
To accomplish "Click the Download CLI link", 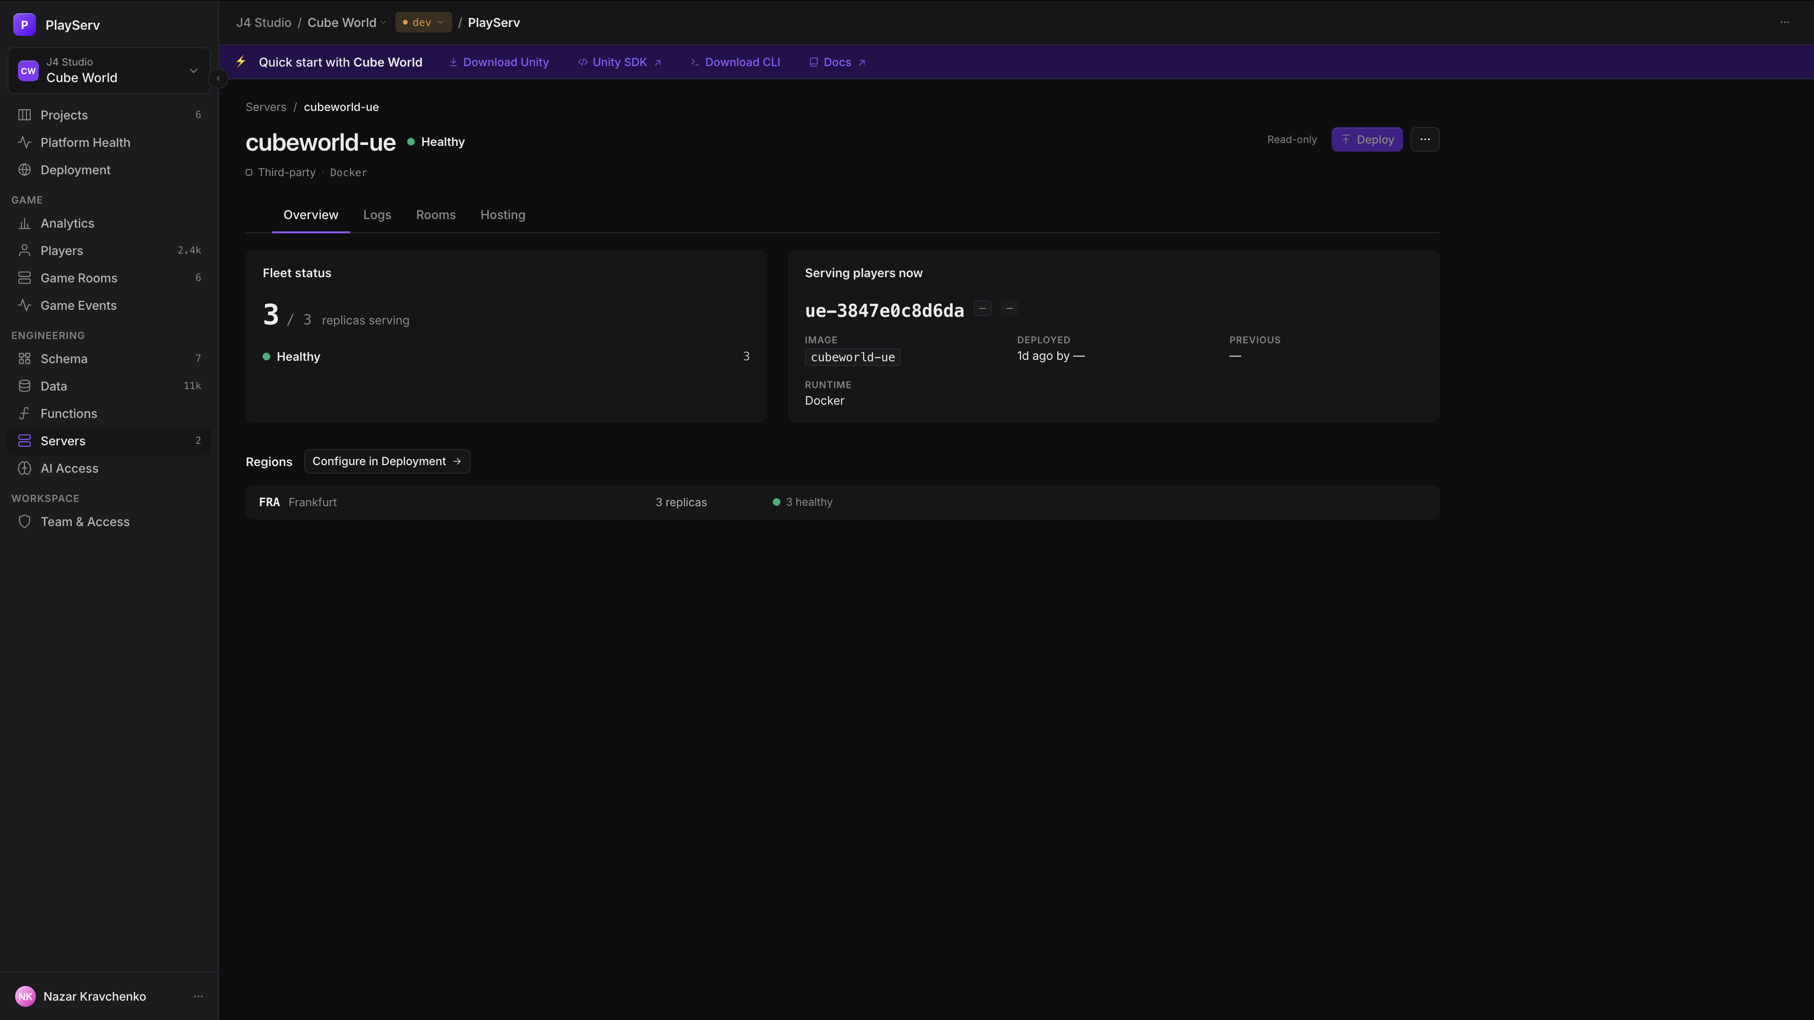I will (735, 62).
